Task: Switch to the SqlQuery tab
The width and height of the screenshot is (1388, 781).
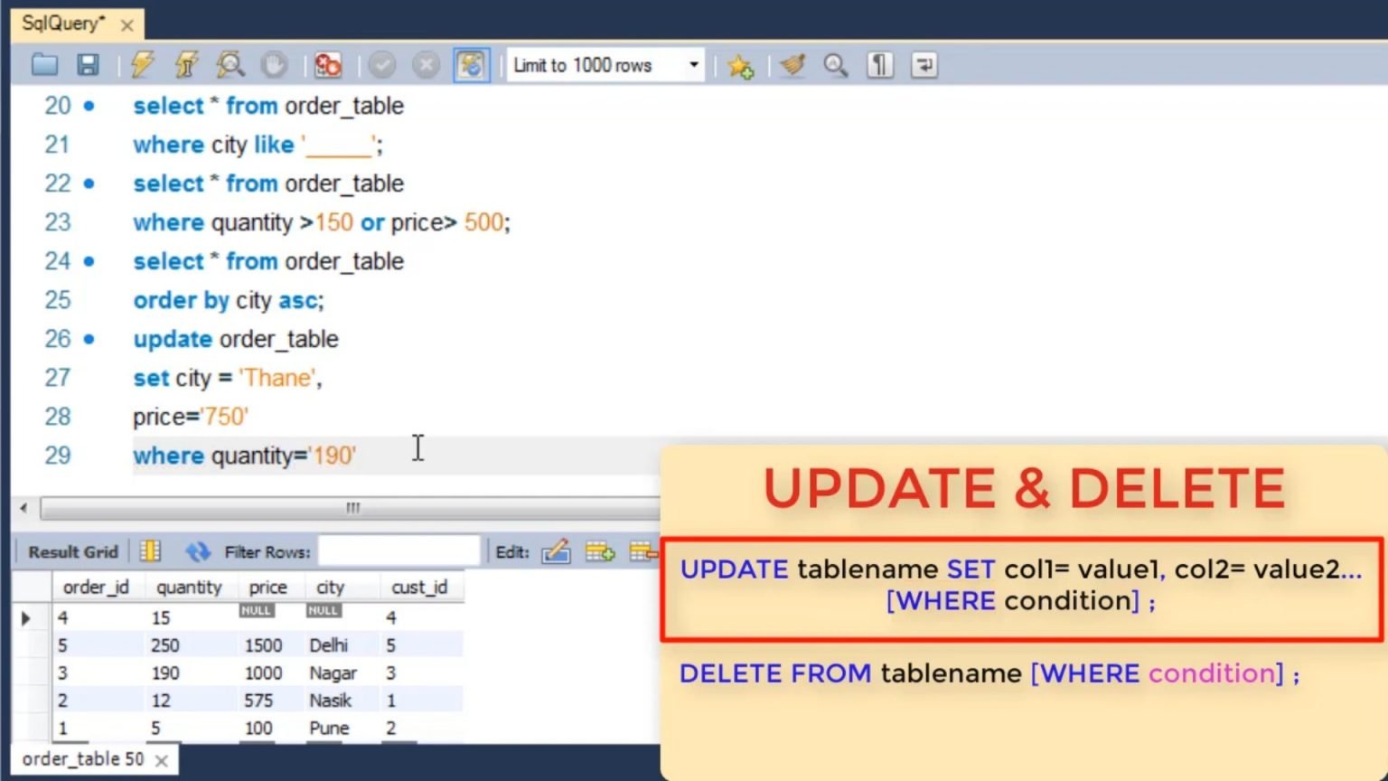Action: click(63, 24)
